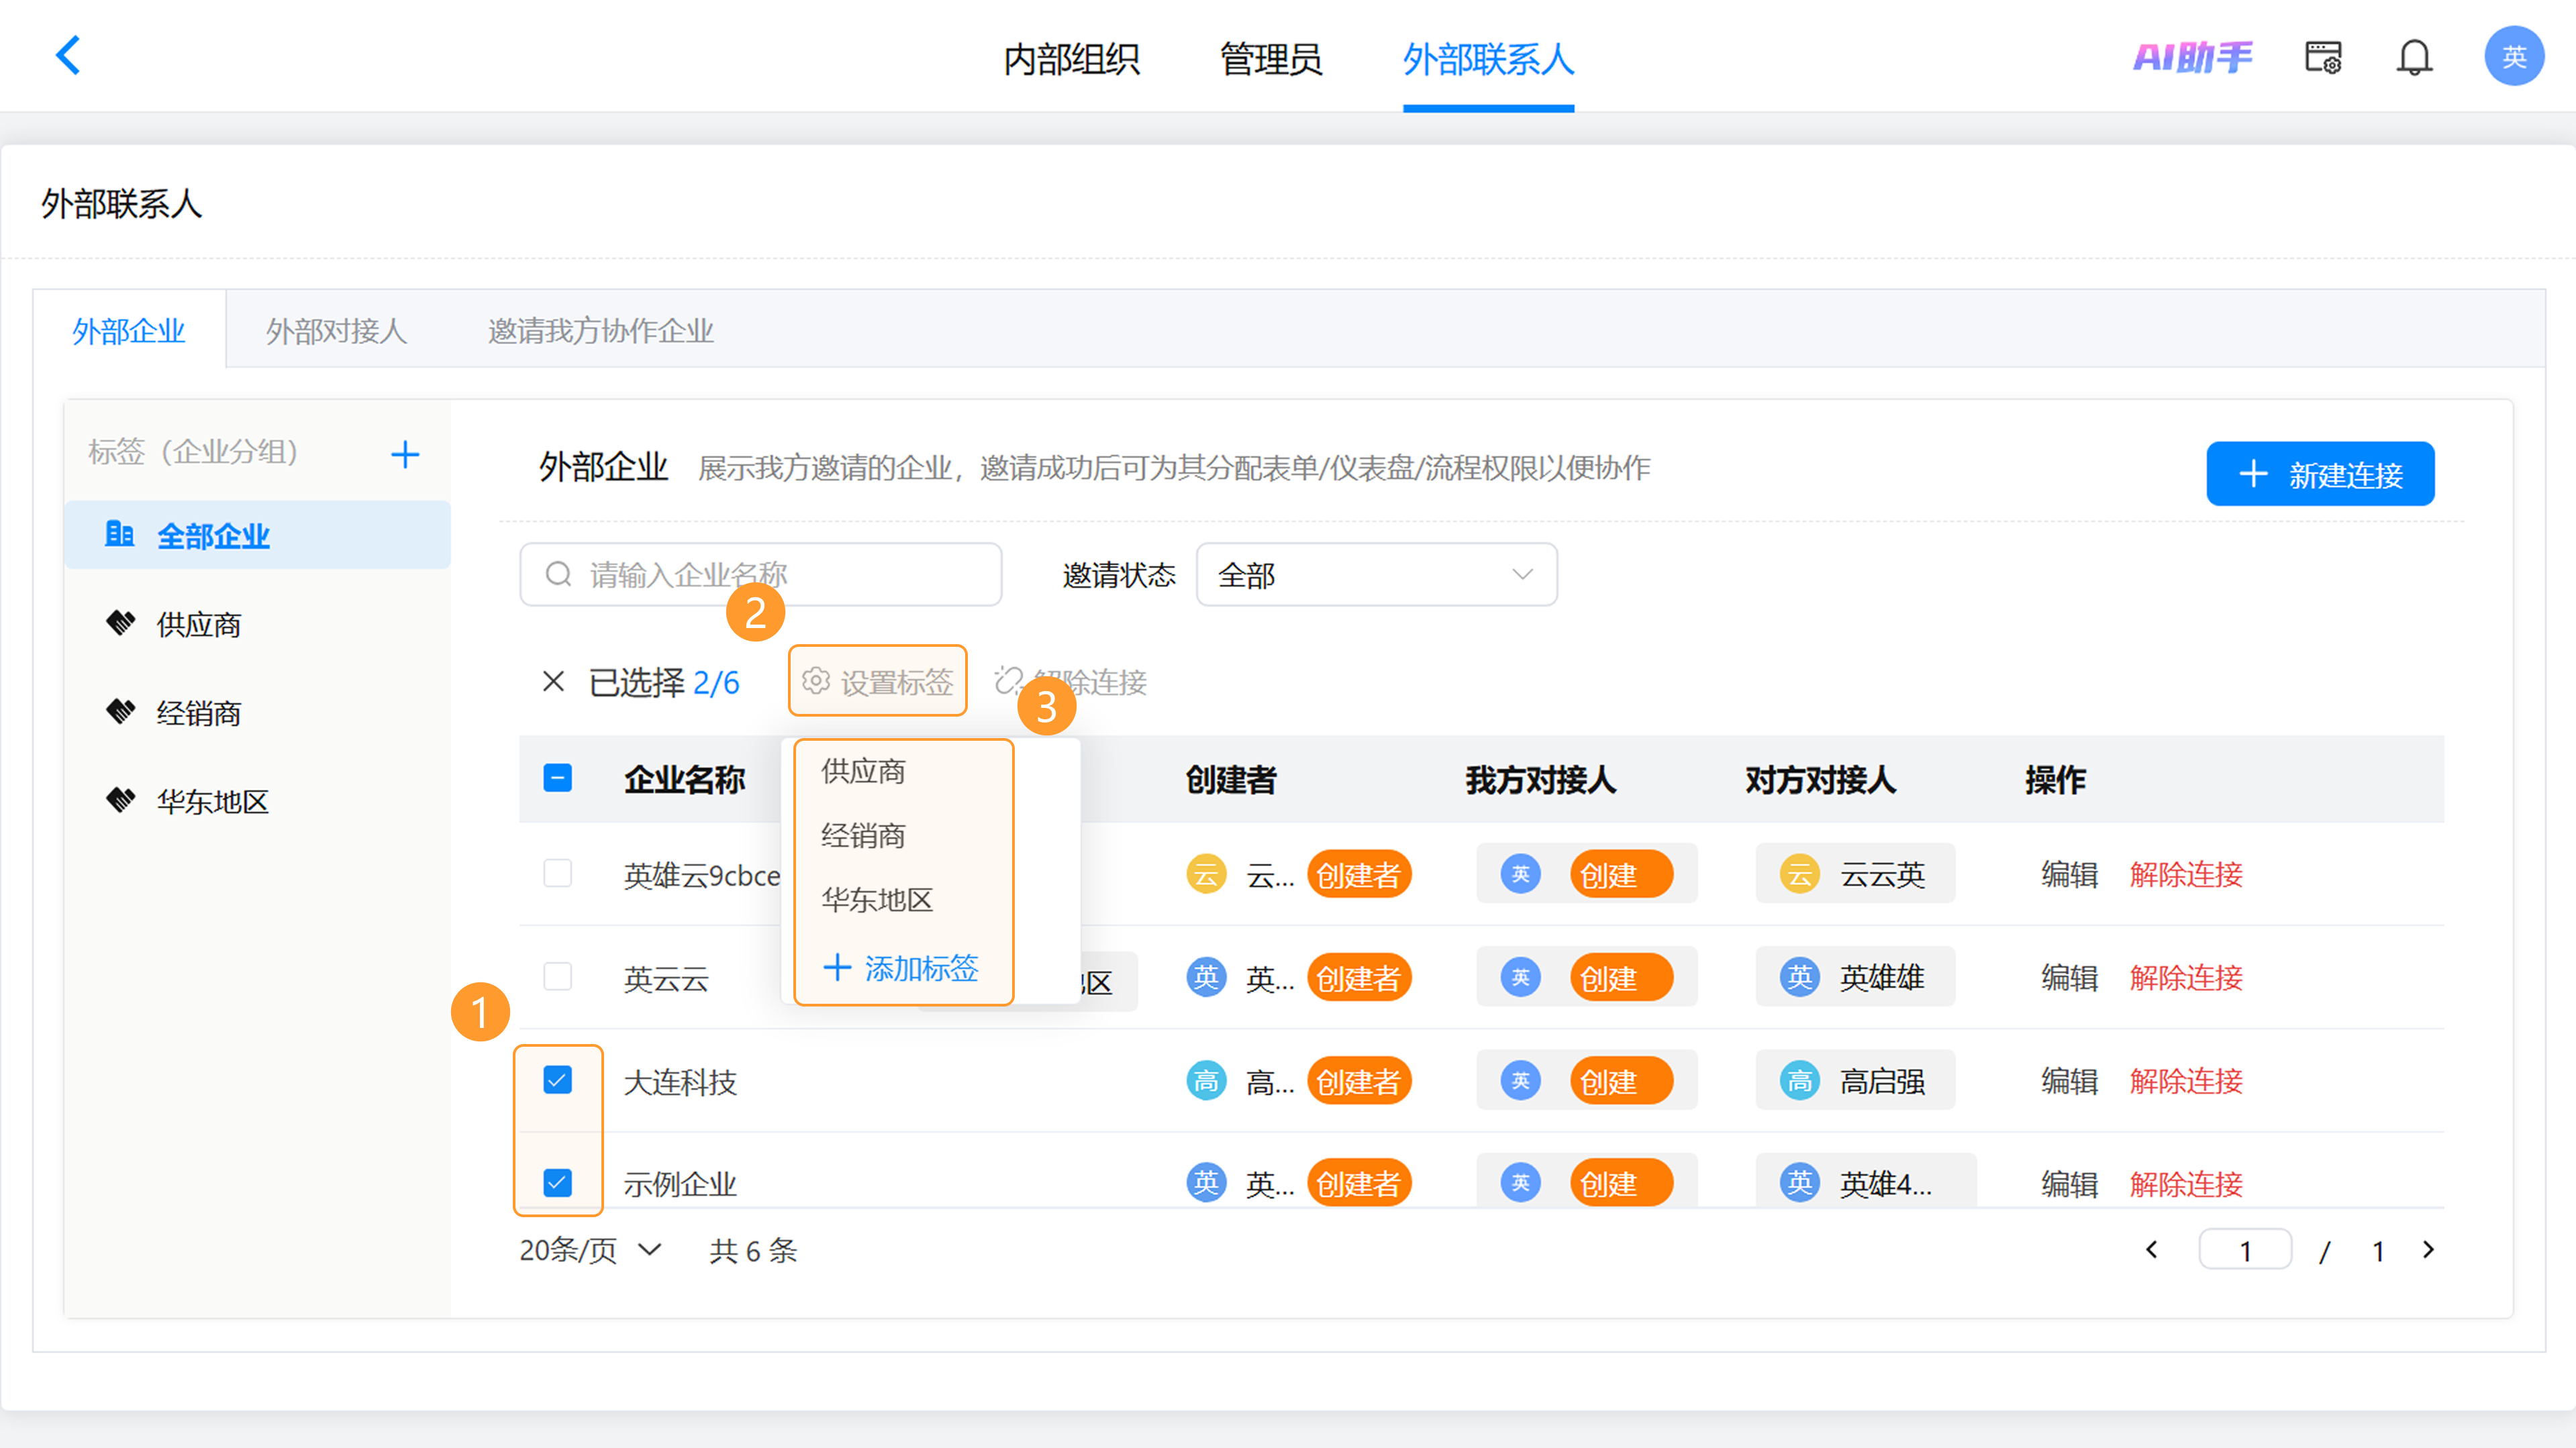Click 编辑 for the 大连科技 row
This screenshot has width=2576, height=1448.
(2069, 1081)
